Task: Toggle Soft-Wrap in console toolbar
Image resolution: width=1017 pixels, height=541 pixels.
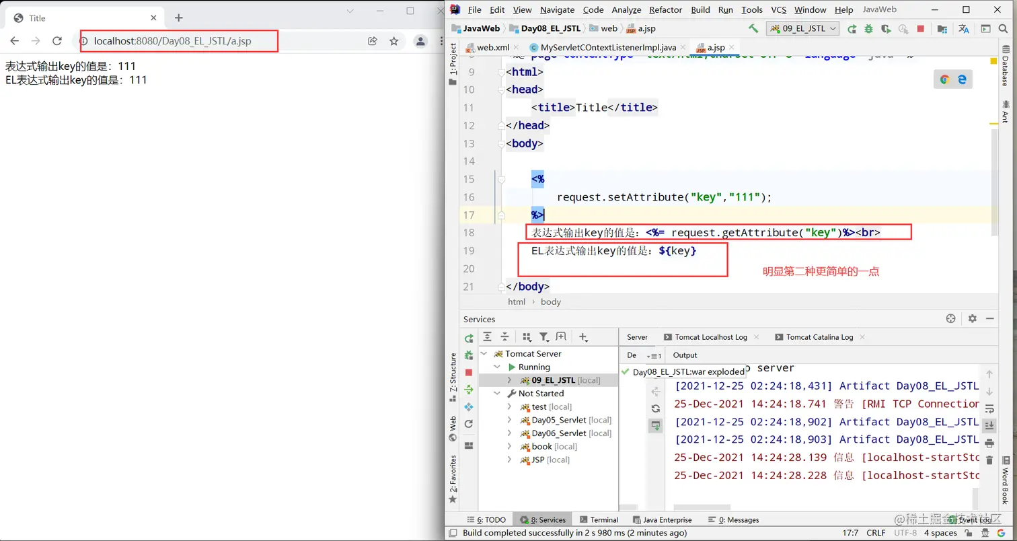Action: coord(989,408)
